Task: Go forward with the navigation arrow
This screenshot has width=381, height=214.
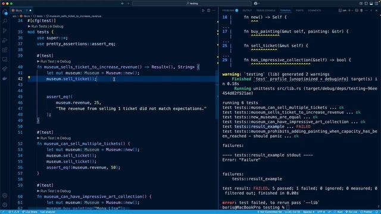Action: pyautogui.click(x=128, y=4)
